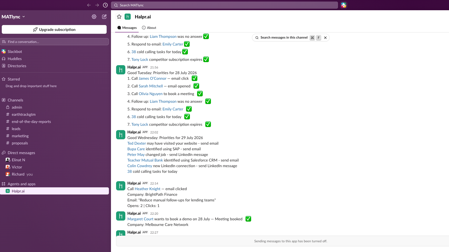This screenshot has height=252, width=449.
Task: Click Halpr.ai avatar on 22:02 message
Action: pyautogui.click(x=121, y=135)
